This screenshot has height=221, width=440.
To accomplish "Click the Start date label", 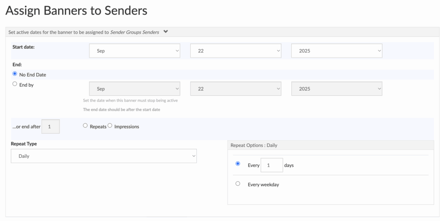I will click(23, 47).
